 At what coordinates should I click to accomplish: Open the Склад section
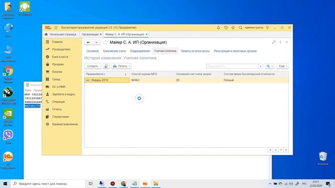tap(56, 79)
